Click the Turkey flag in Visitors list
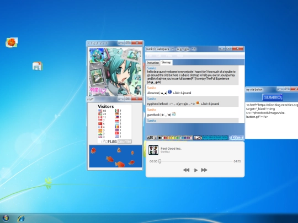This screenshot has height=223, width=298. (116, 133)
